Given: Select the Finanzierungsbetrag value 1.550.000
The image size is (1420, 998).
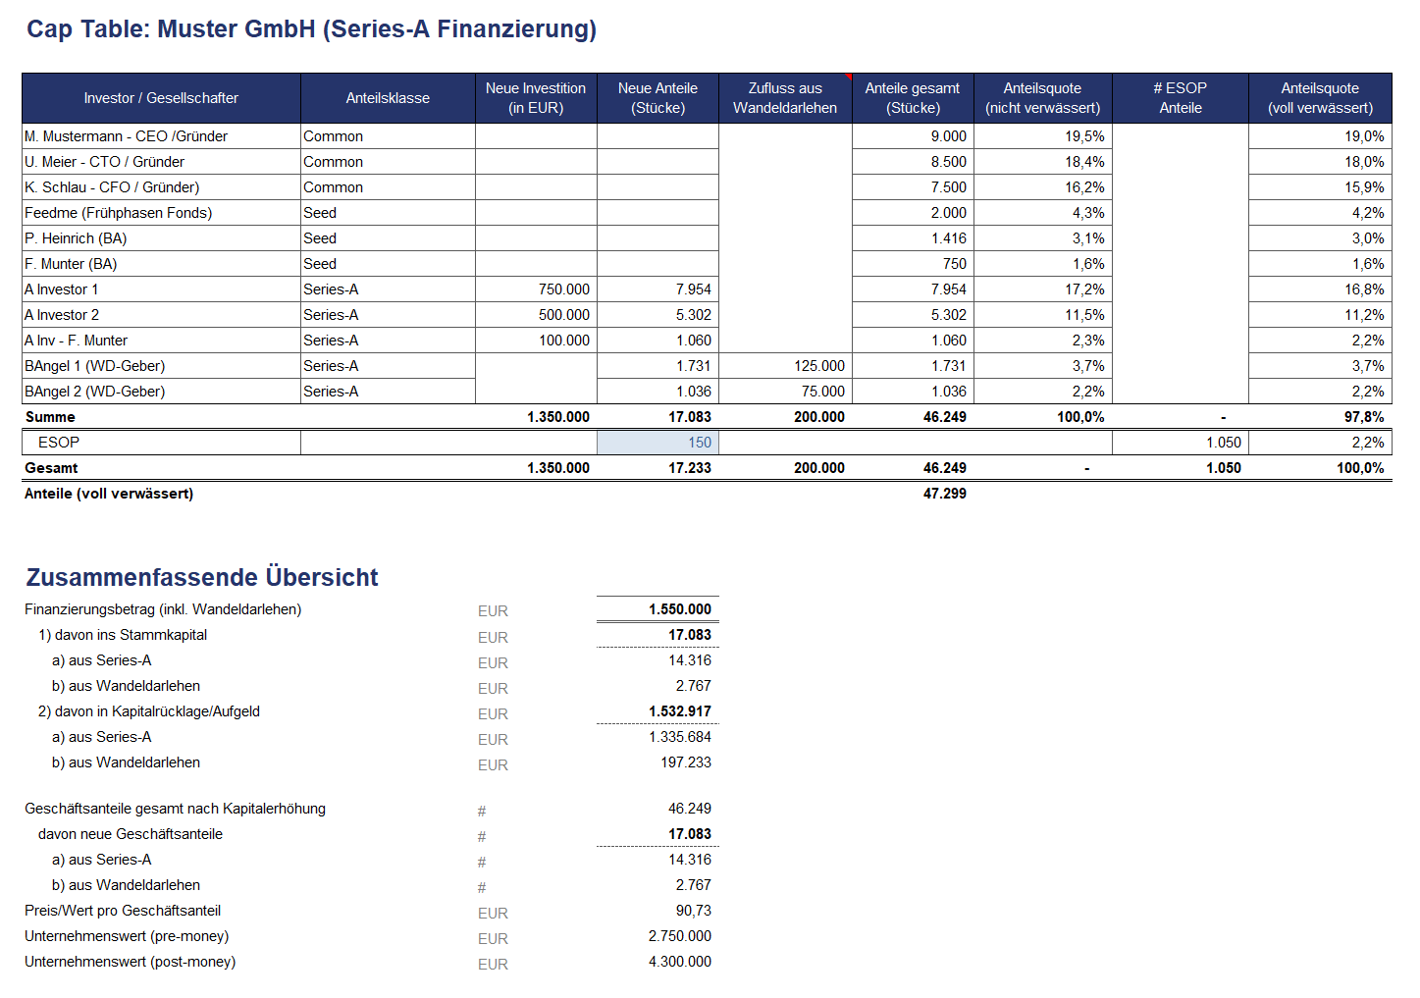Looking at the screenshot, I should [679, 609].
